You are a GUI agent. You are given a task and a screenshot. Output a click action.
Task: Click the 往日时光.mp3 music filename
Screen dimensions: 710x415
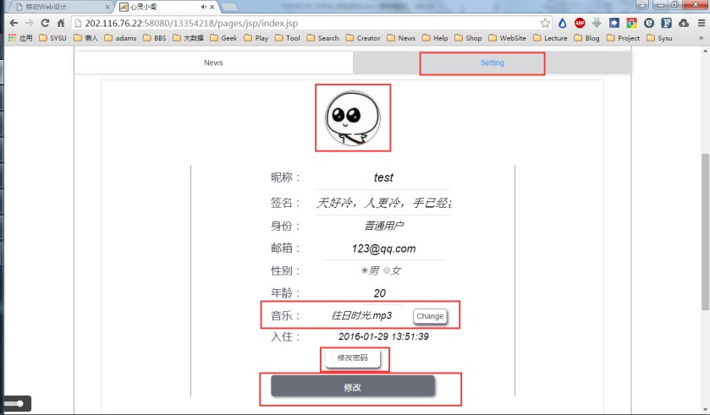361,315
